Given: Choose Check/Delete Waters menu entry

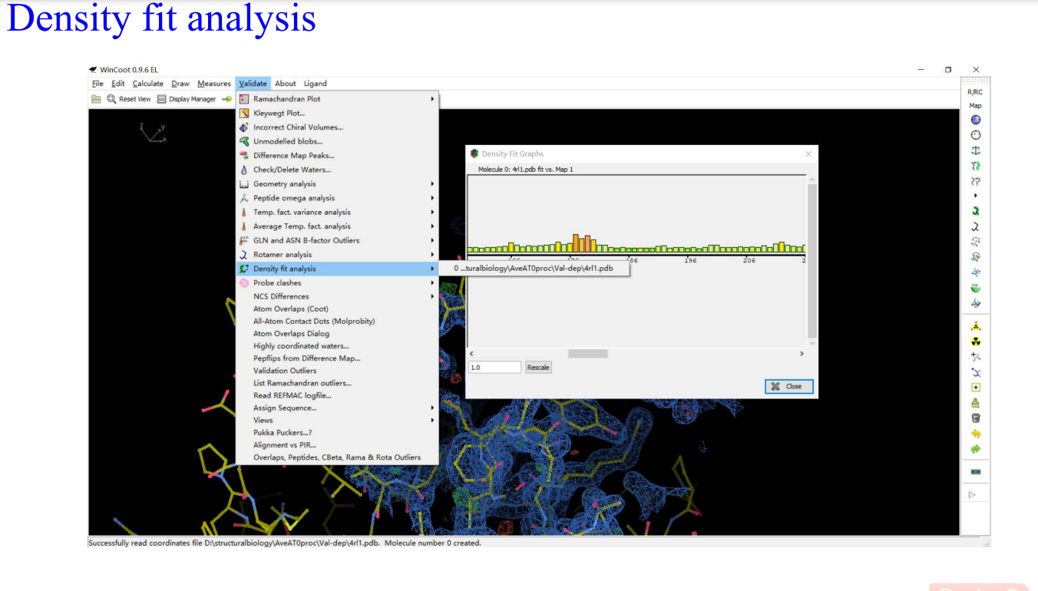Looking at the screenshot, I should [337, 170].
